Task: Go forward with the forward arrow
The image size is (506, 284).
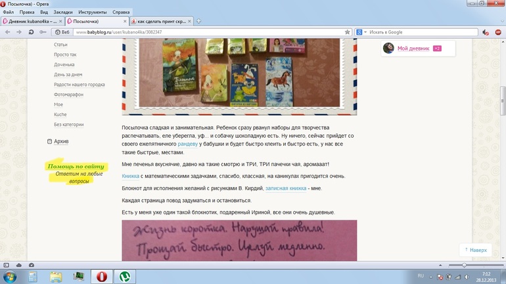Action: click(19, 32)
